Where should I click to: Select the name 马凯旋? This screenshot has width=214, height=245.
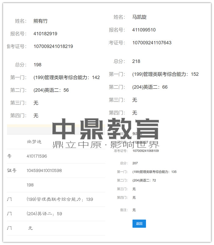[139, 17]
